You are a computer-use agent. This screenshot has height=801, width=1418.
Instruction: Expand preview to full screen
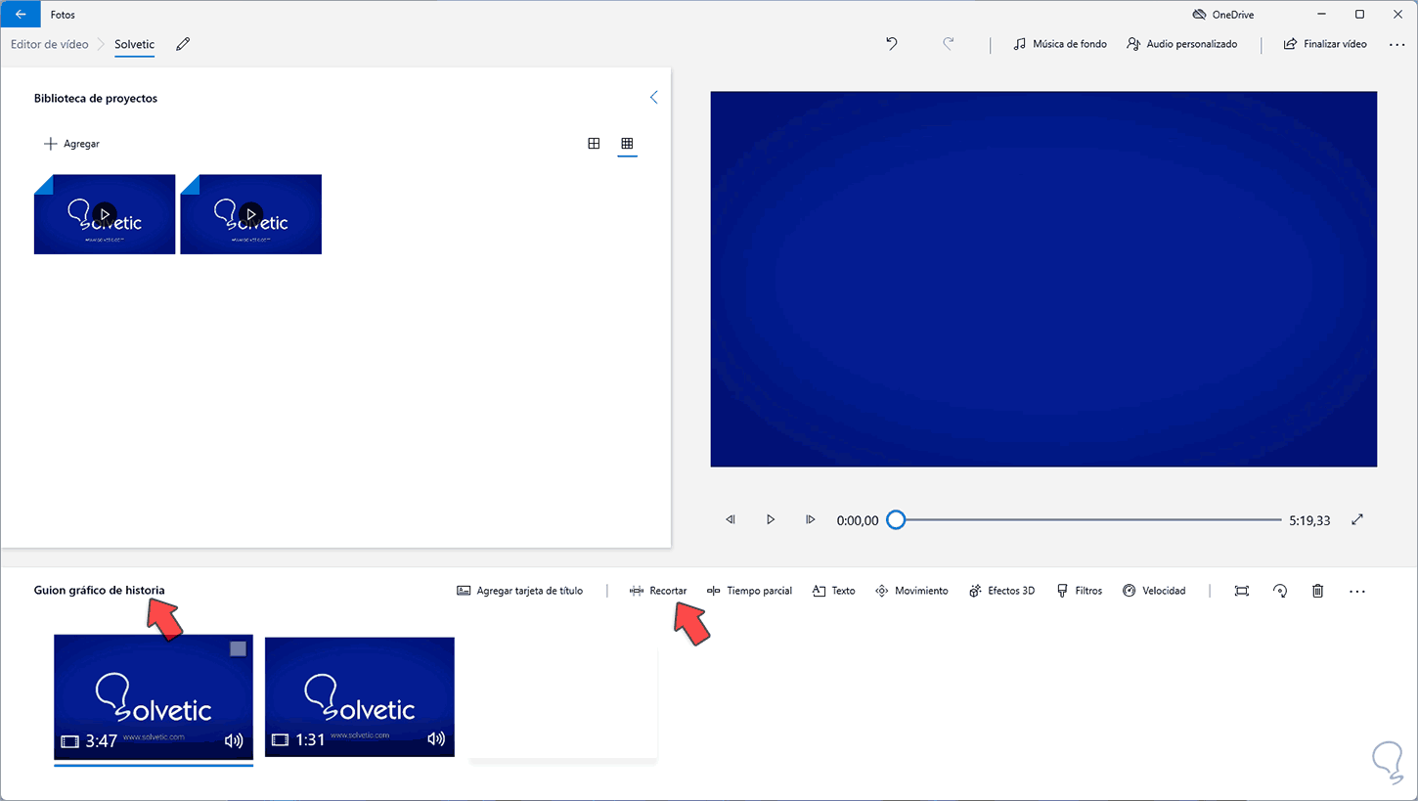(1357, 520)
